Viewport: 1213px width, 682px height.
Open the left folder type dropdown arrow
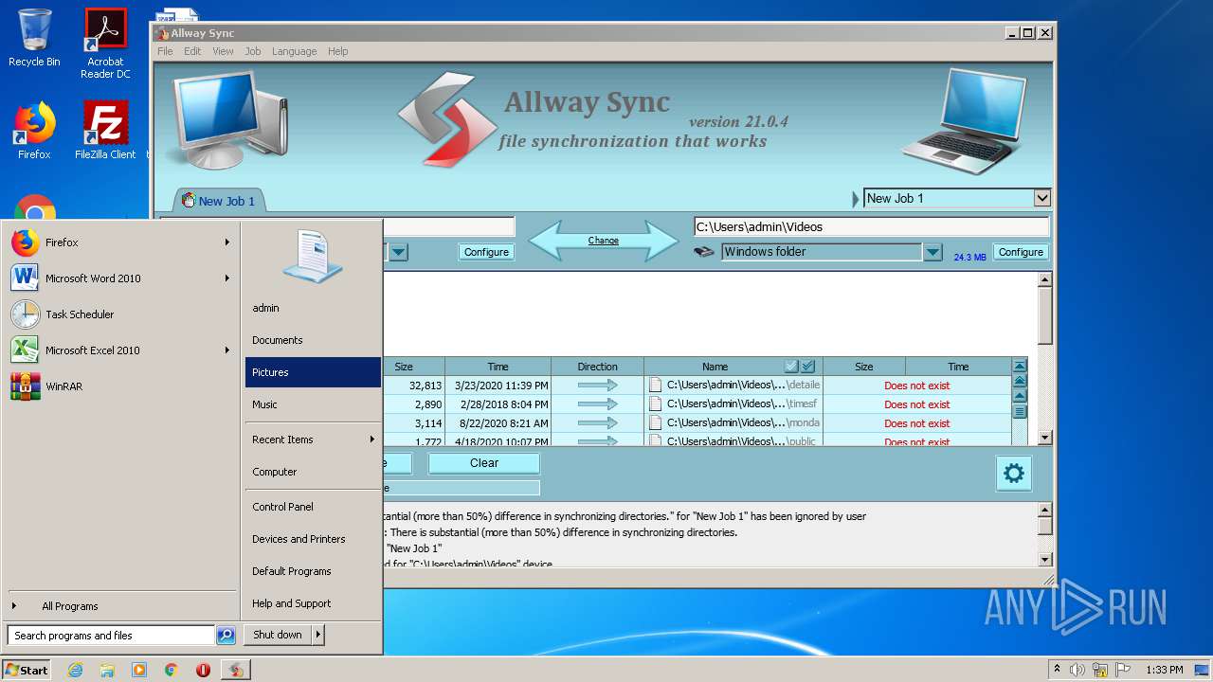[399, 252]
